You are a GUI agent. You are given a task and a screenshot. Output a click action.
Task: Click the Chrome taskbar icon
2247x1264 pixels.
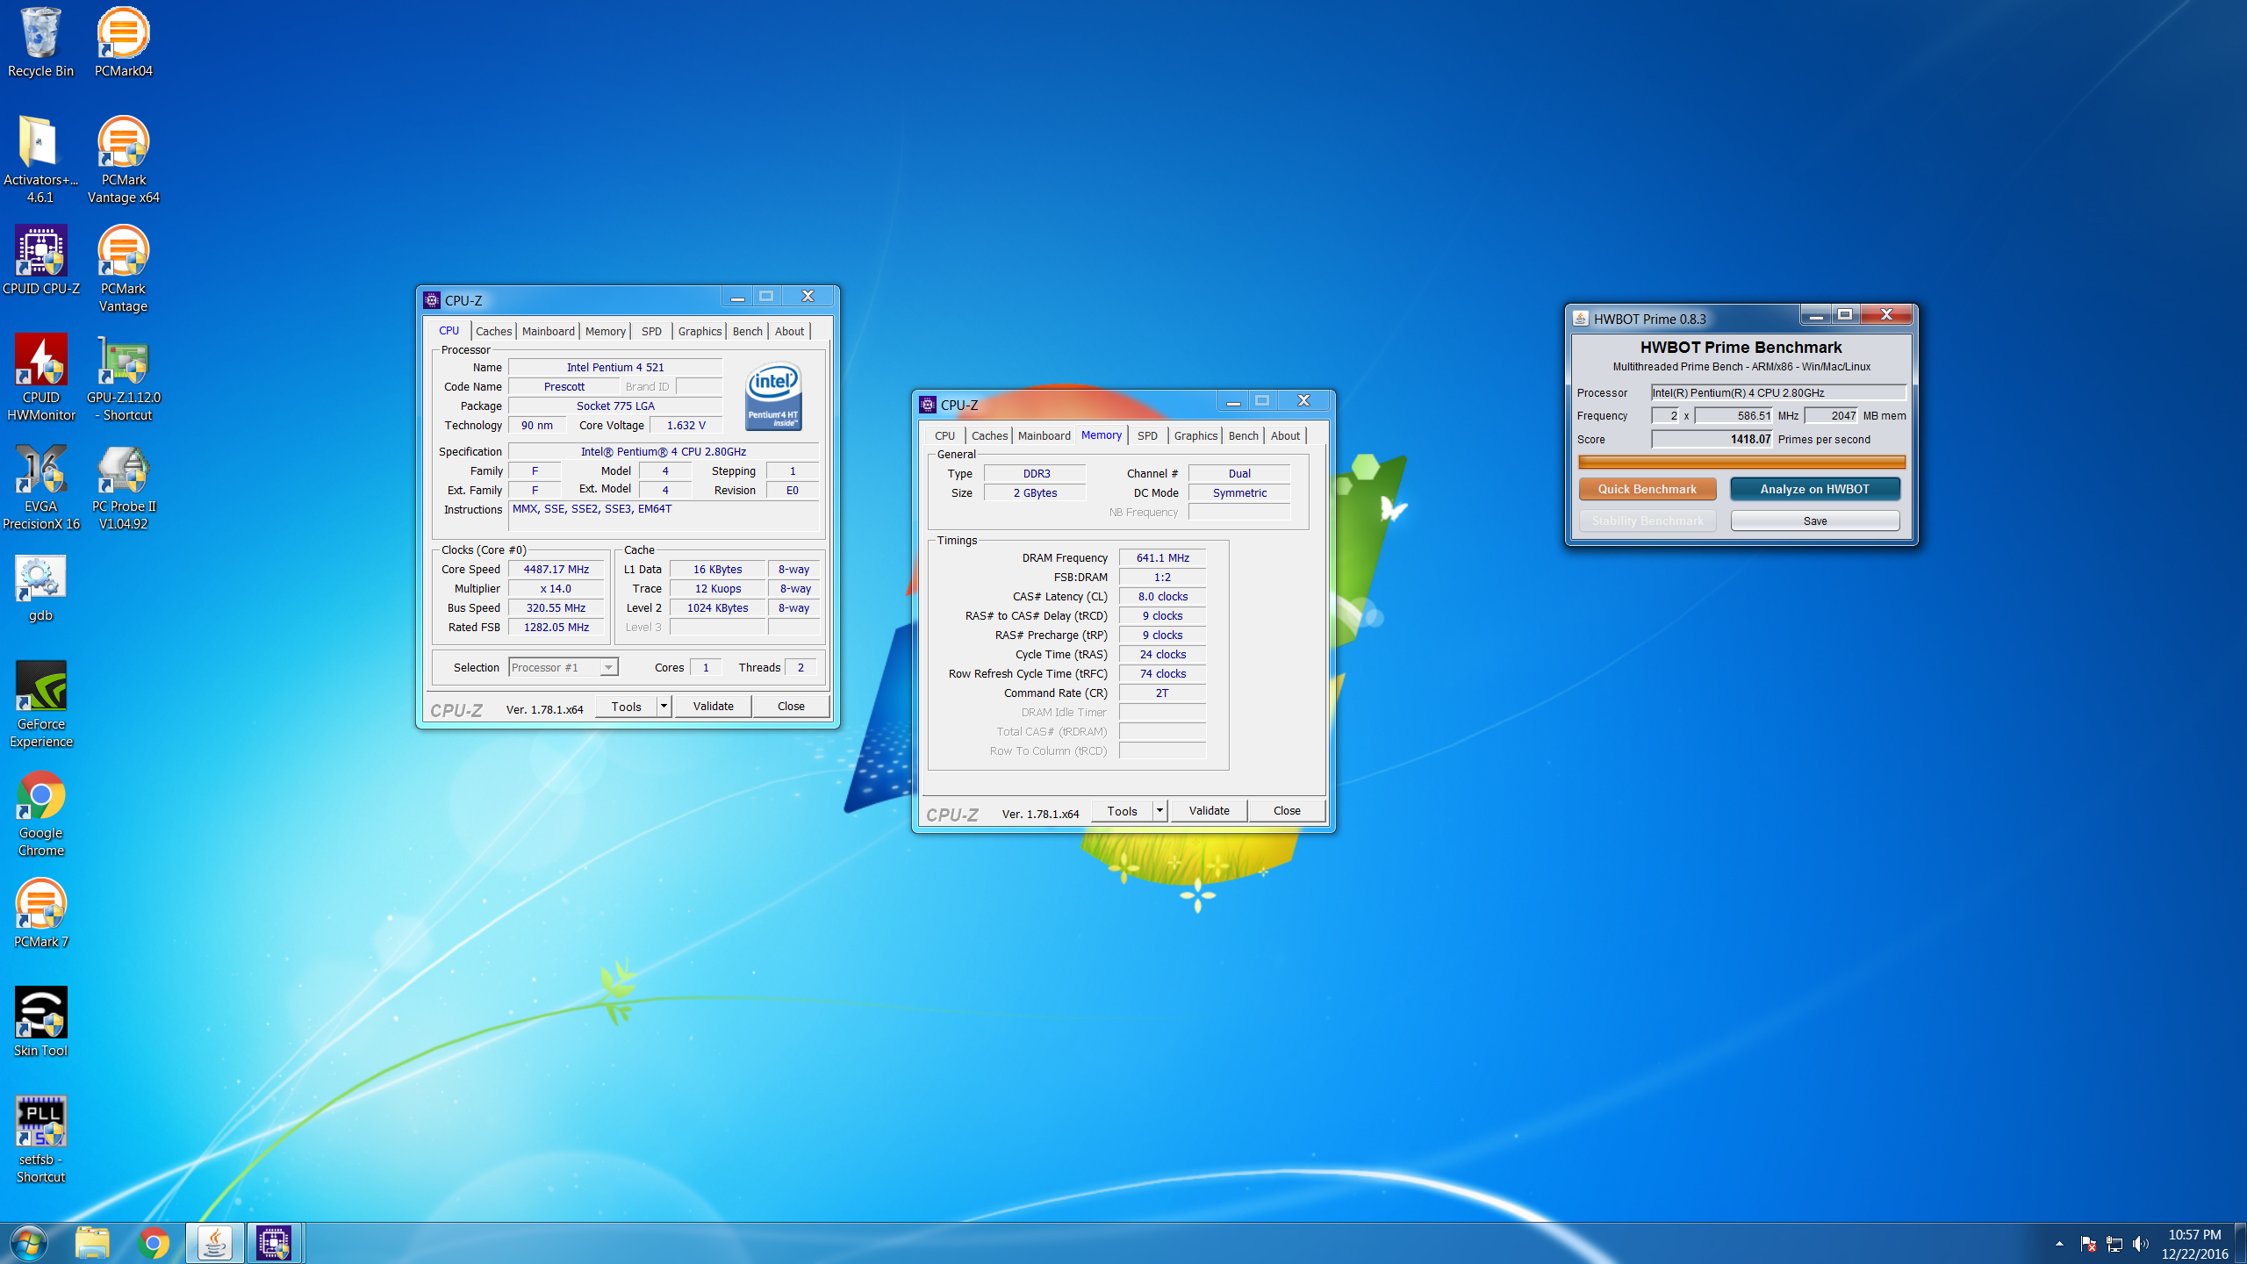pos(154,1243)
